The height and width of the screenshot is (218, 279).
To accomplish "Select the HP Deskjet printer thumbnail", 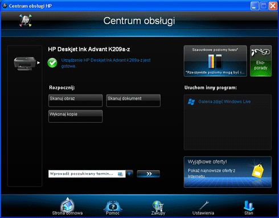I will click(x=24, y=63).
